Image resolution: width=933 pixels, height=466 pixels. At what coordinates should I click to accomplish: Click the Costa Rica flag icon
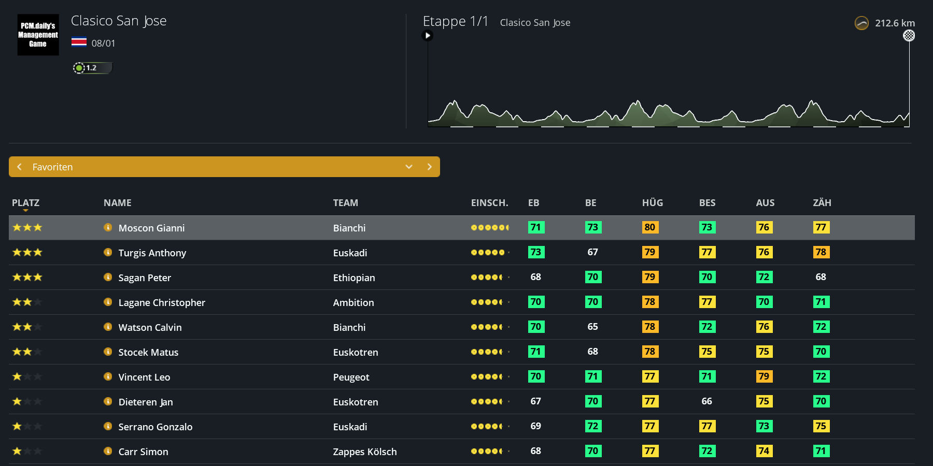(x=79, y=42)
